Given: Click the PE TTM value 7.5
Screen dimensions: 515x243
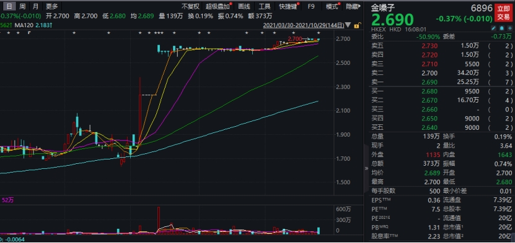Looking at the screenshot, I should (x=437, y=209).
